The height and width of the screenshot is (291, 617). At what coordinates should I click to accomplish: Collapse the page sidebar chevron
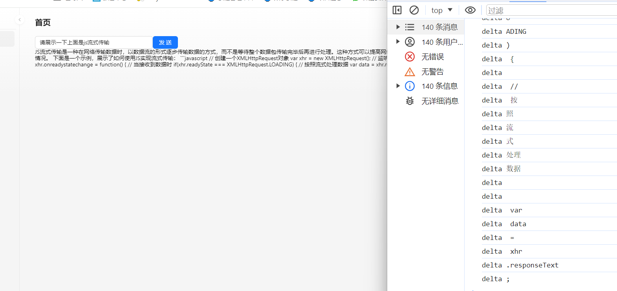pyautogui.click(x=20, y=20)
